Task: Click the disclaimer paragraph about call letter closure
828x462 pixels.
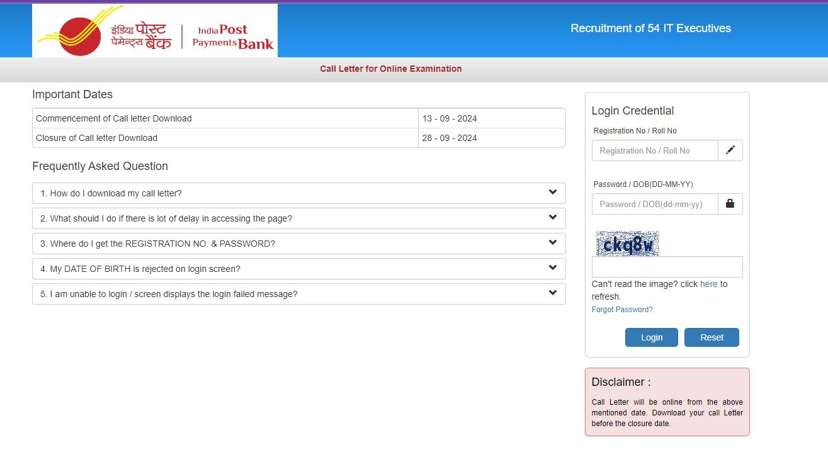Action: coord(667,413)
